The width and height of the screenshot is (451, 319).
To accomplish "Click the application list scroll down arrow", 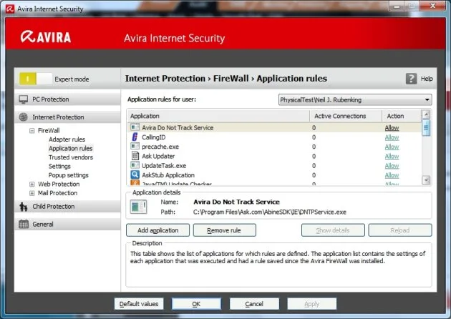I will 426,180.
